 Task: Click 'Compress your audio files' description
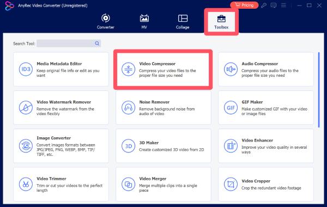point(270,73)
